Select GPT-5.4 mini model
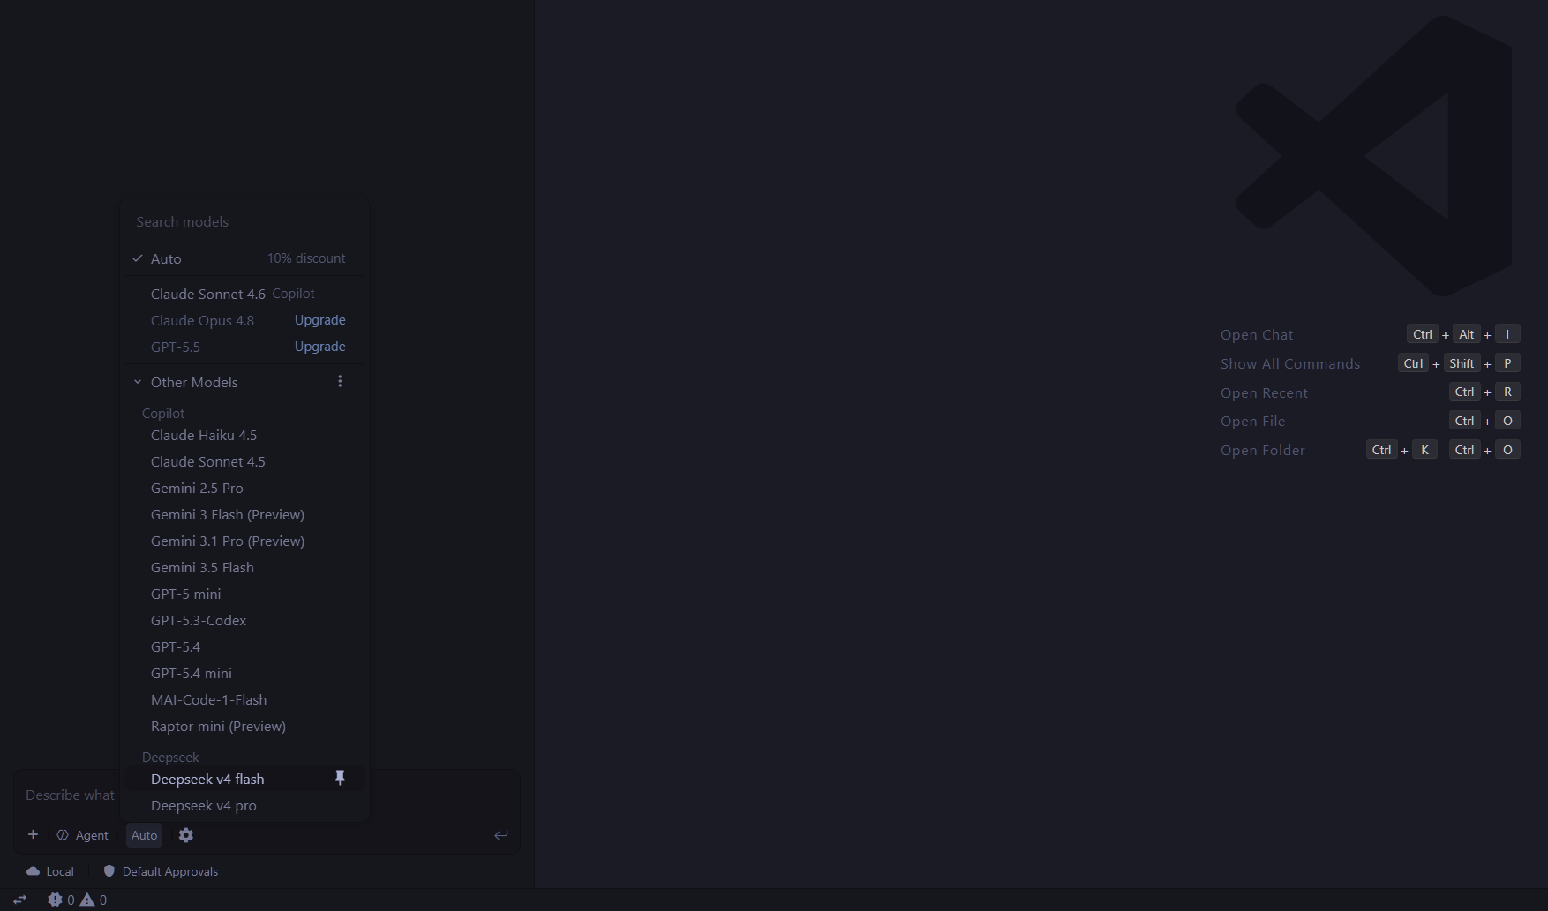1548x911 pixels. tap(244, 673)
